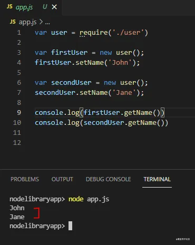Click line number 9 in the gutter
Viewport: 195px width, 245px height.
click(x=19, y=113)
